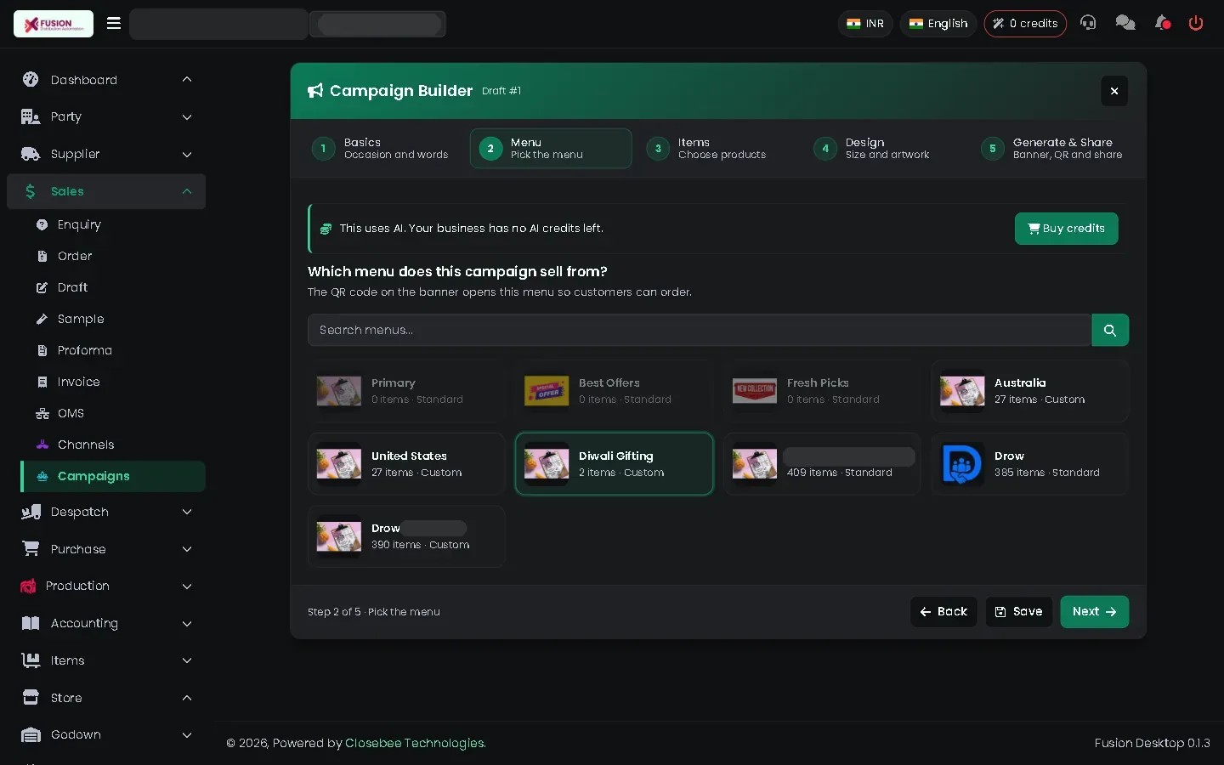Viewport: 1224px width, 765px height.
Task: Click the red power logout icon
Action: pos(1196,23)
